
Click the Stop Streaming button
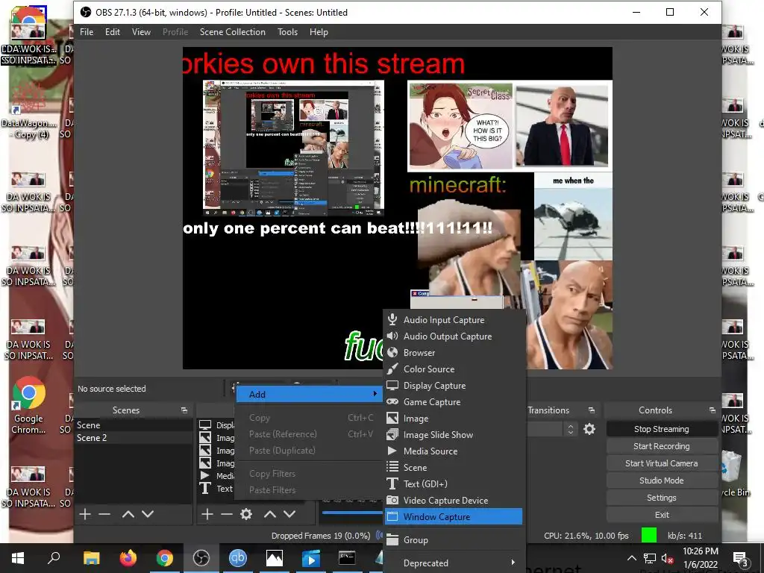pyautogui.click(x=662, y=429)
